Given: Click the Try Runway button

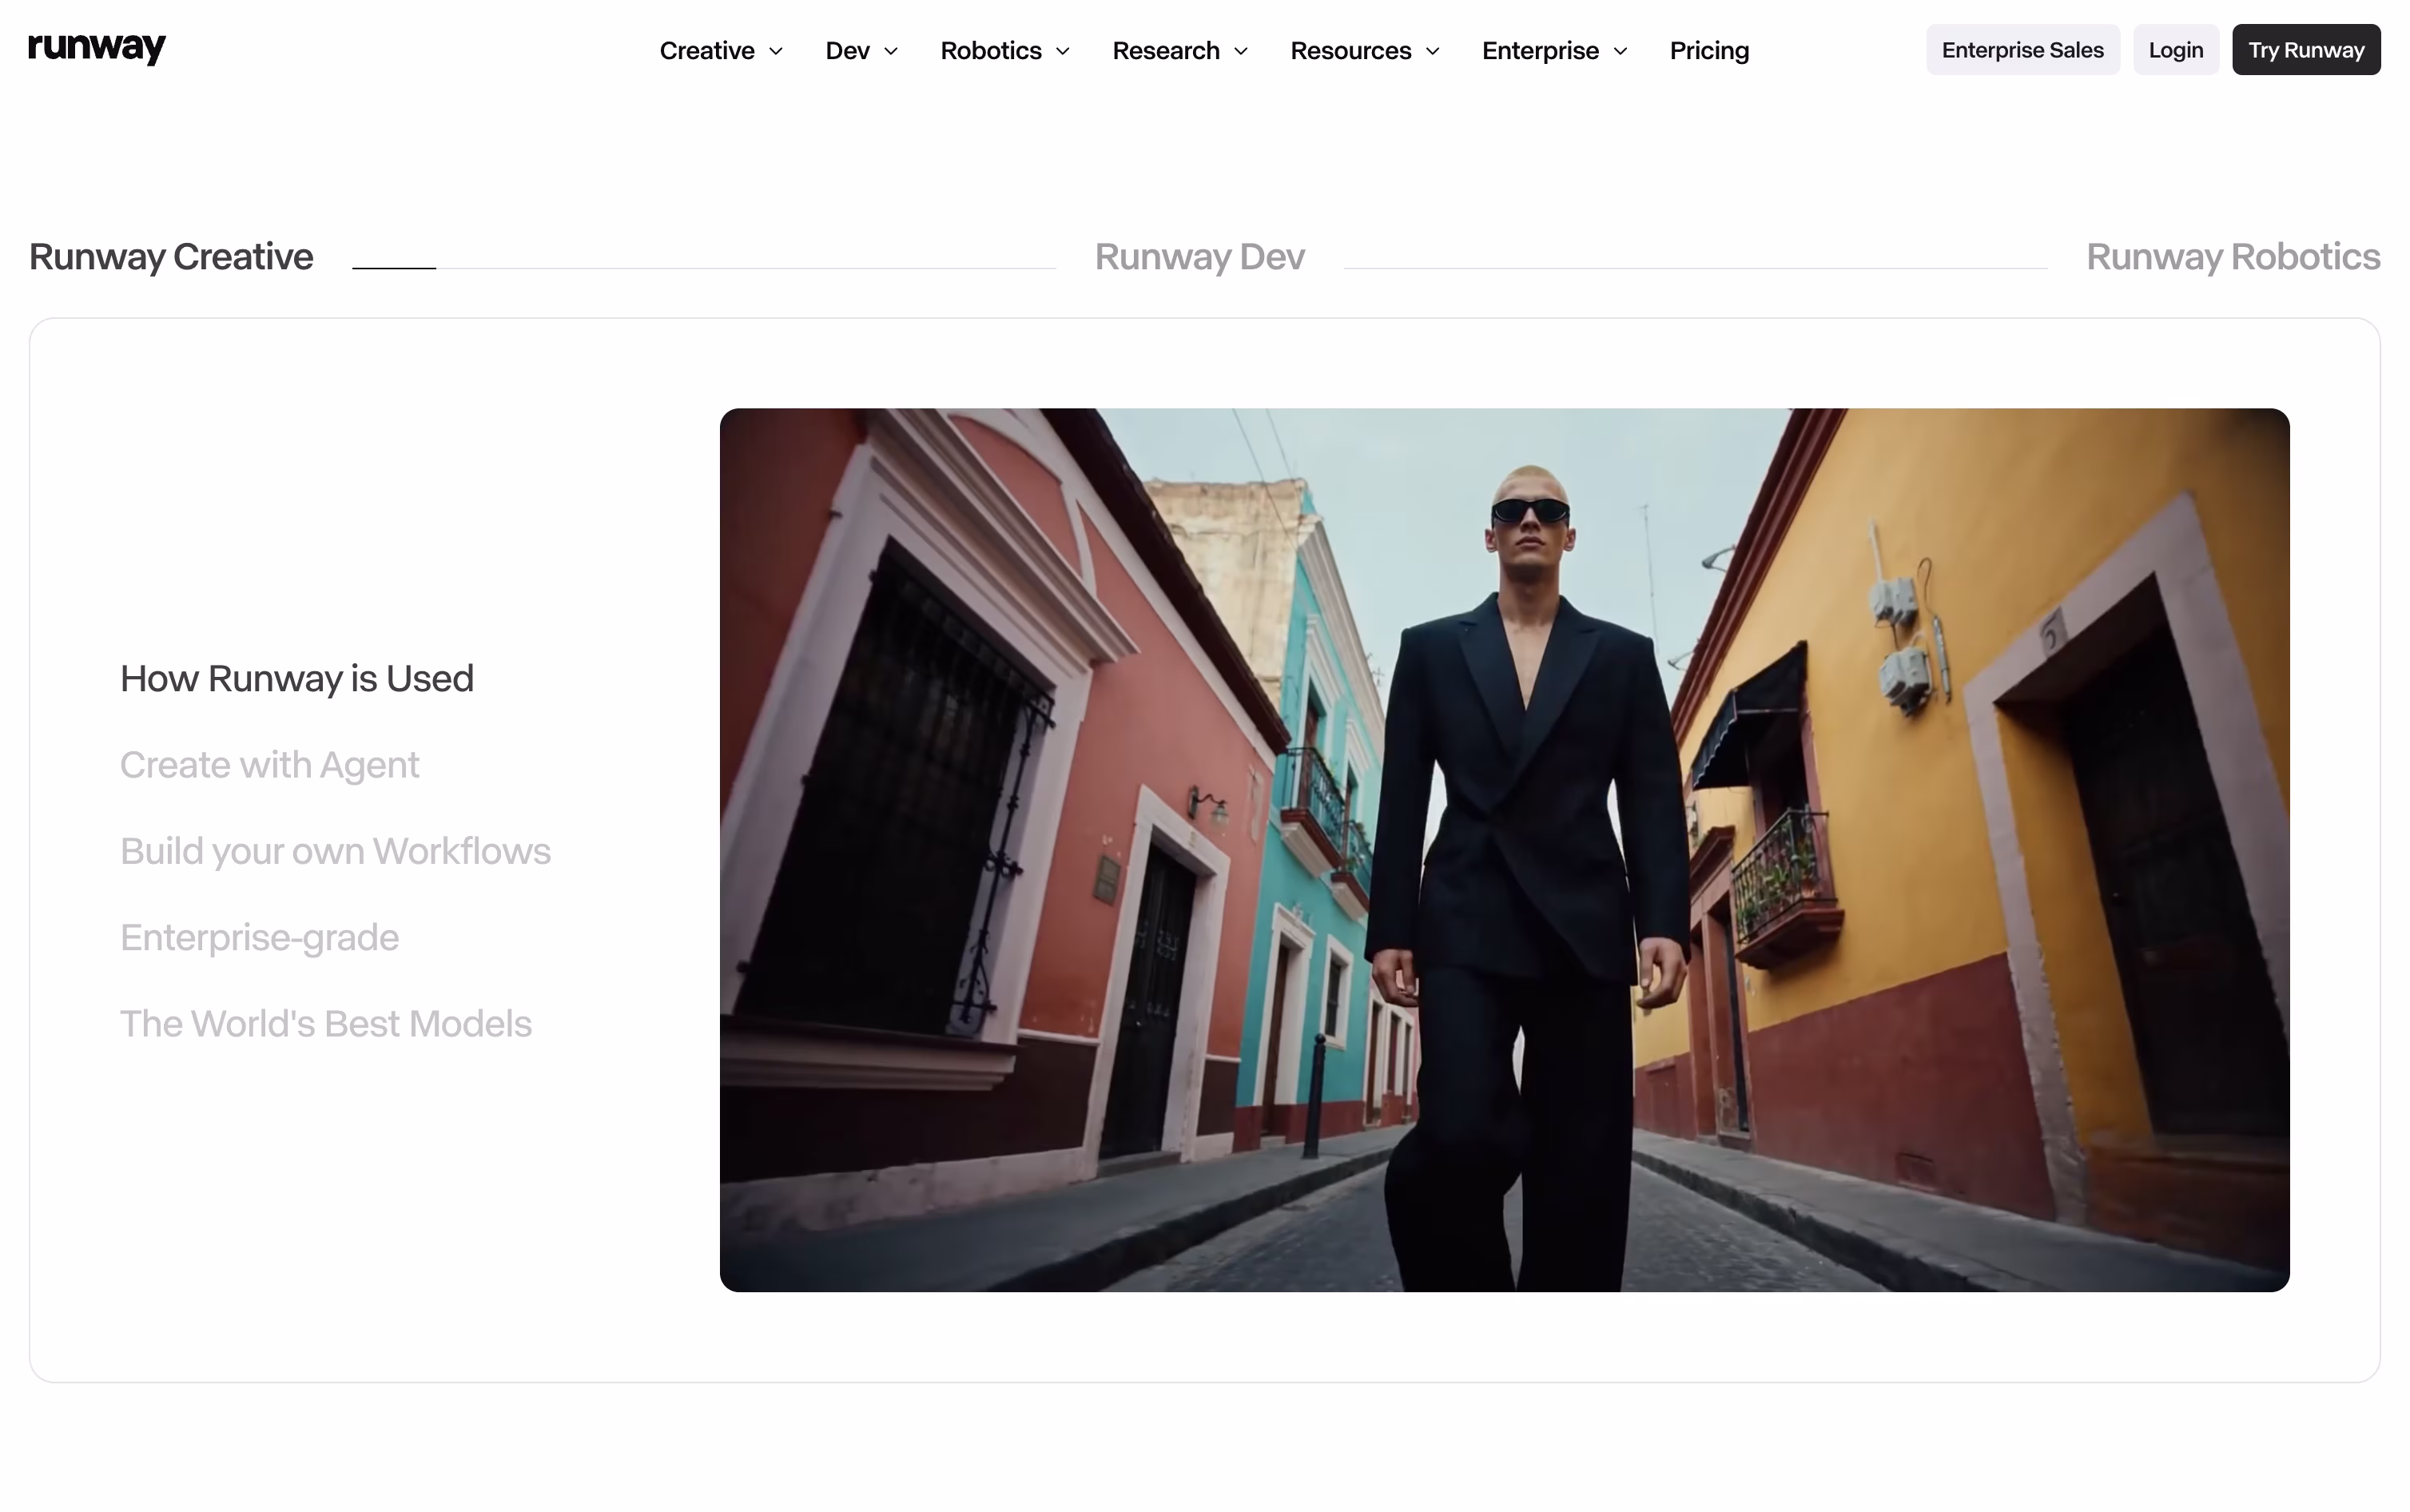Looking at the screenshot, I should pyautogui.click(x=2305, y=50).
